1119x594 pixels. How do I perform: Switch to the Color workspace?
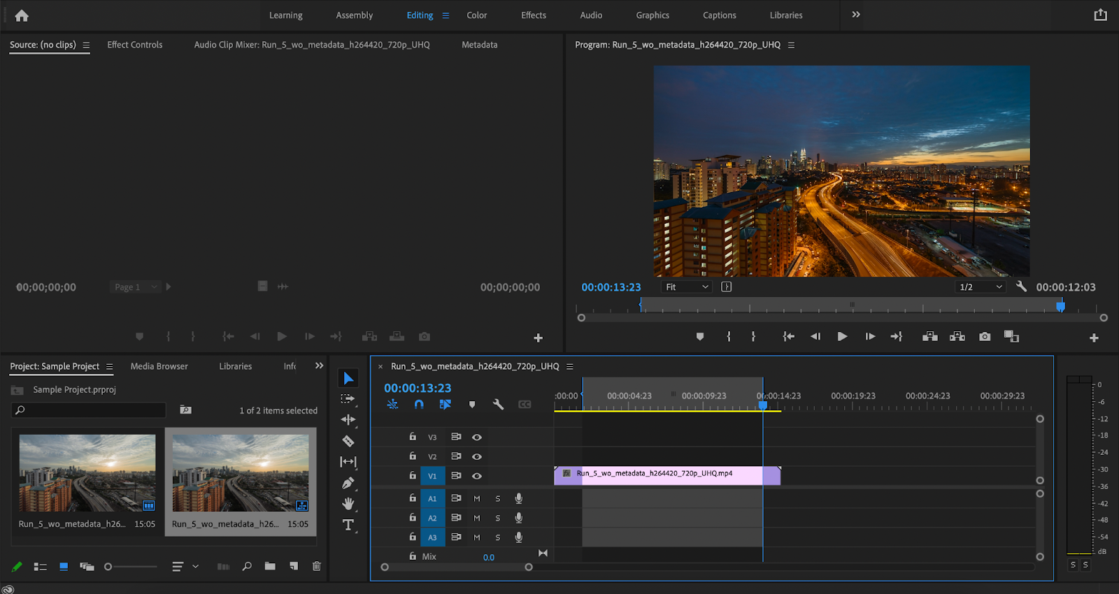[476, 15]
